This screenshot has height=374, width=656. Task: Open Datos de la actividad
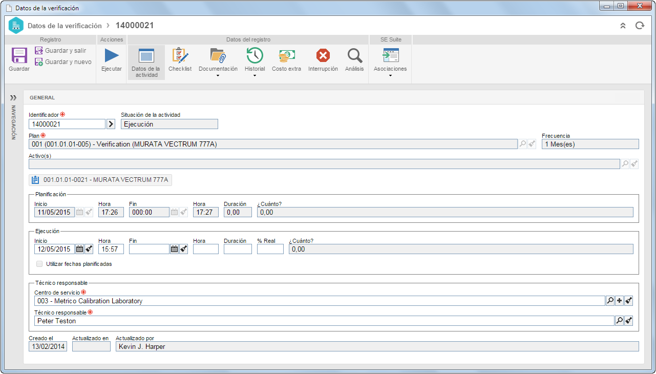(x=146, y=63)
